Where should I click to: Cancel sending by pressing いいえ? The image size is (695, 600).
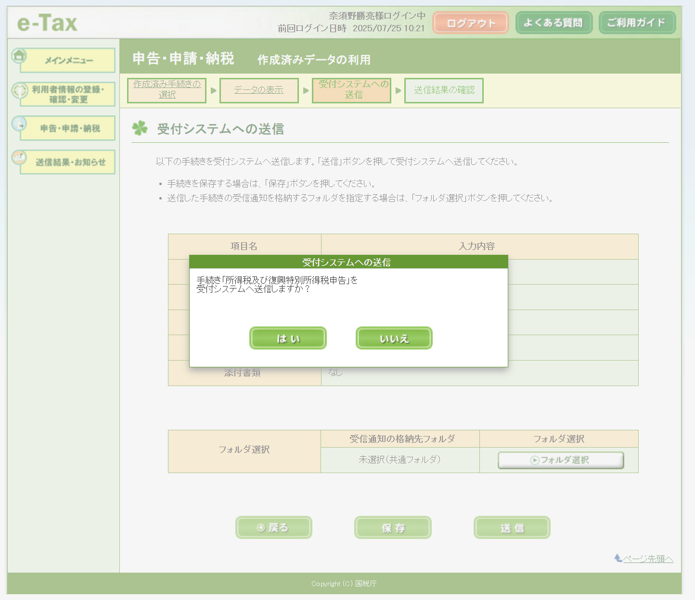[x=394, y=338]
